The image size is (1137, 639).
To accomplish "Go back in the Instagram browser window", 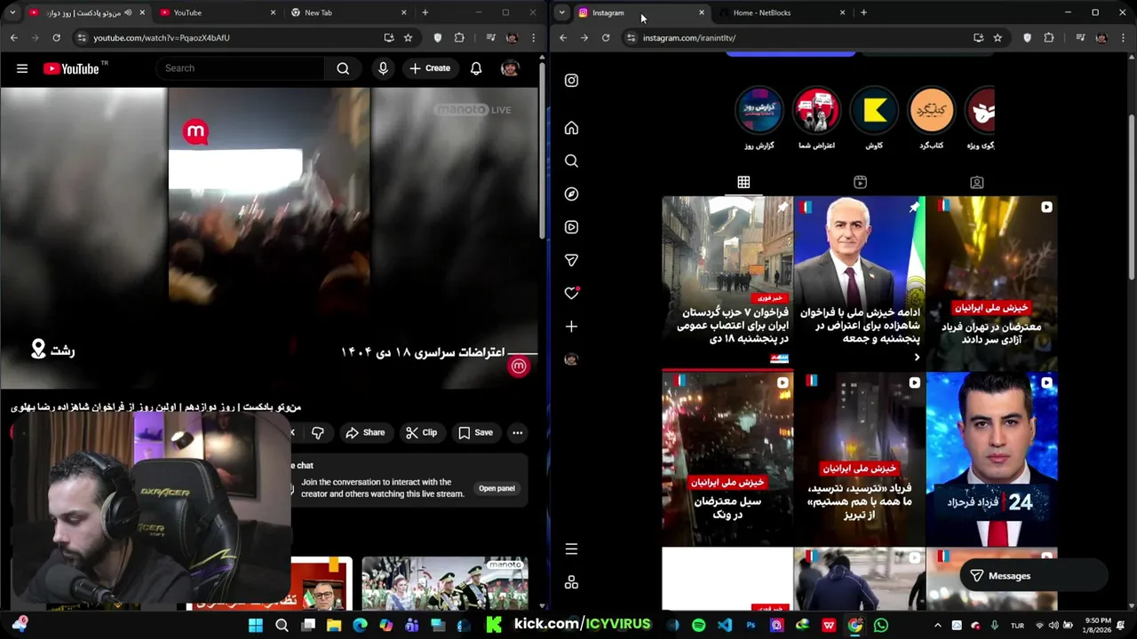I will coord(562,37).
